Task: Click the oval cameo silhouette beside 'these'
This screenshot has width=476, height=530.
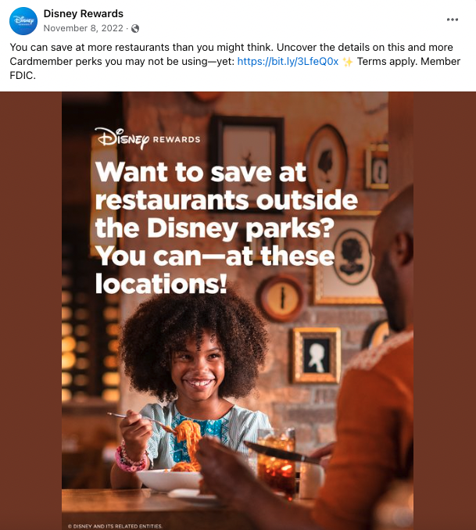Action: pos(353,257)
